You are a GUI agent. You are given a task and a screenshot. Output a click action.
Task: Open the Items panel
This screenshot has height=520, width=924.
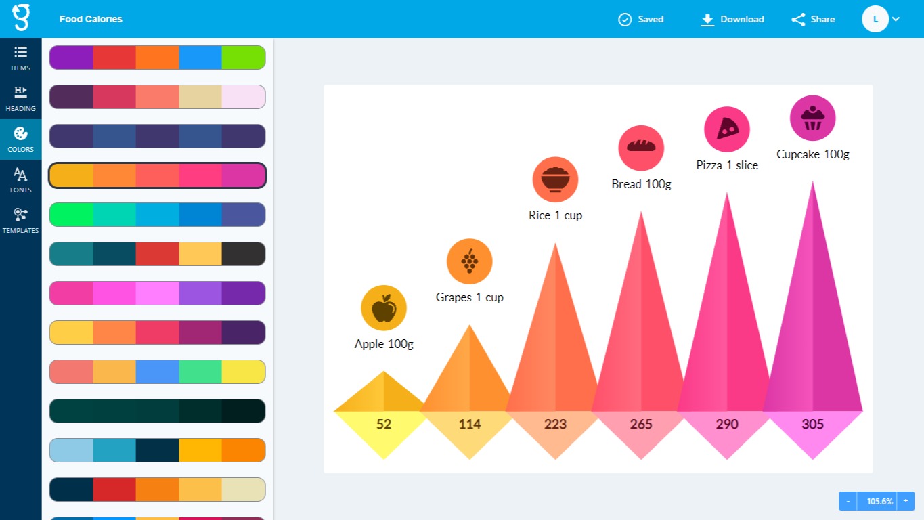tap(20, 58)
